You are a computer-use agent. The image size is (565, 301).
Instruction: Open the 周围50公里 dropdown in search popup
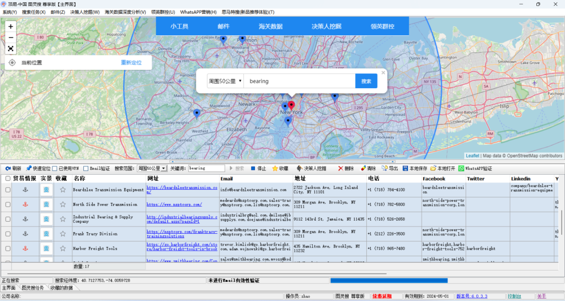pos(225,81)
